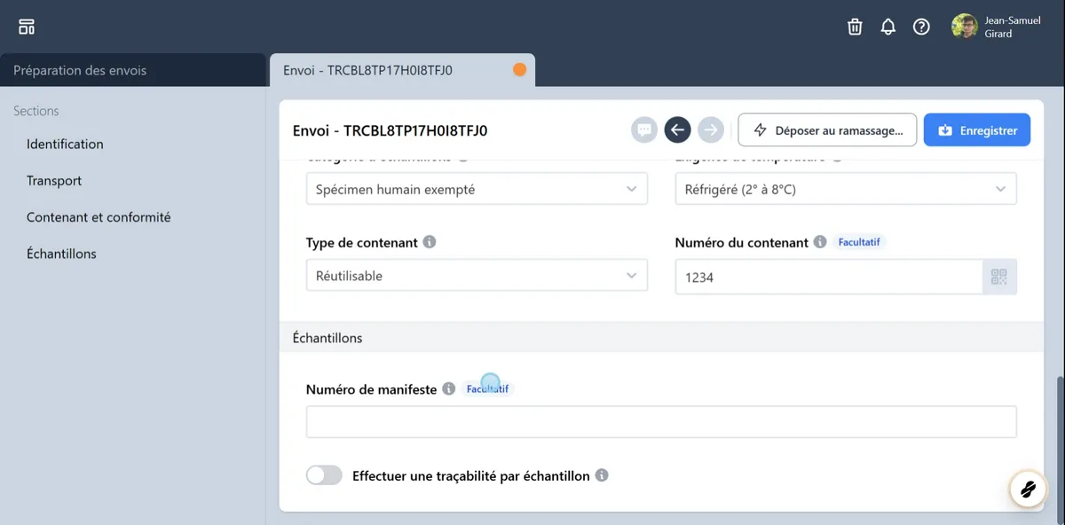Go to Contenant et conformité section

pyautogui.click(x=99, y=217)
